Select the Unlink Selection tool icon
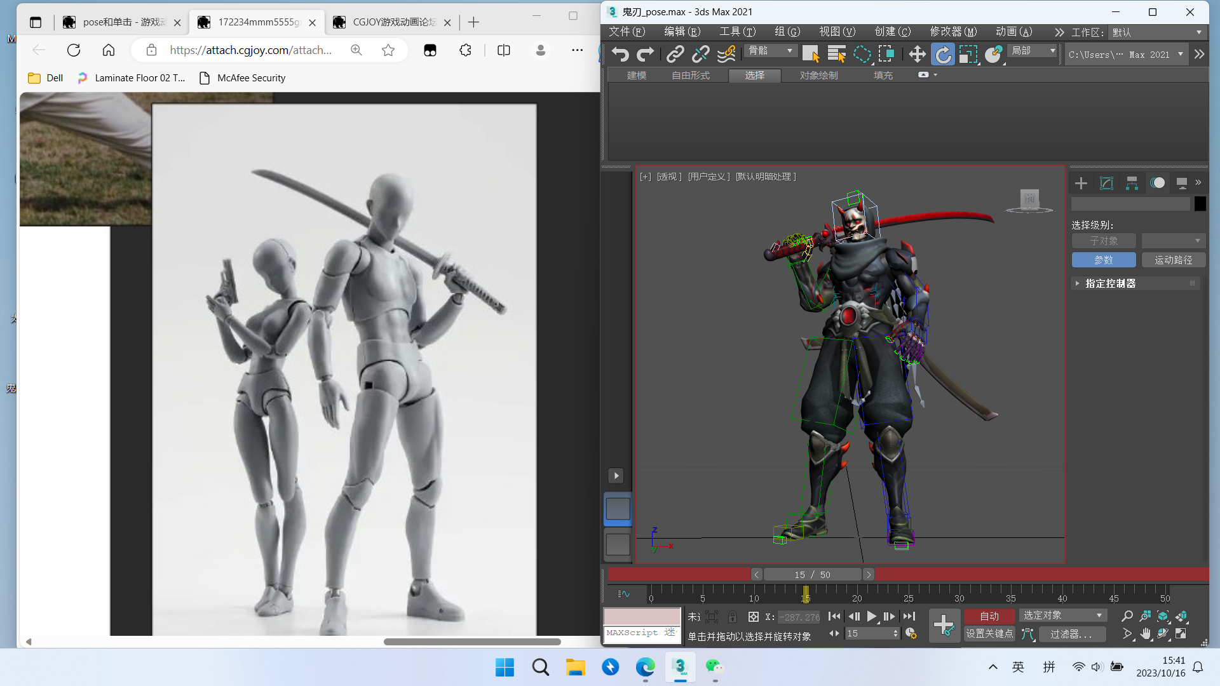 pos(700,55)
